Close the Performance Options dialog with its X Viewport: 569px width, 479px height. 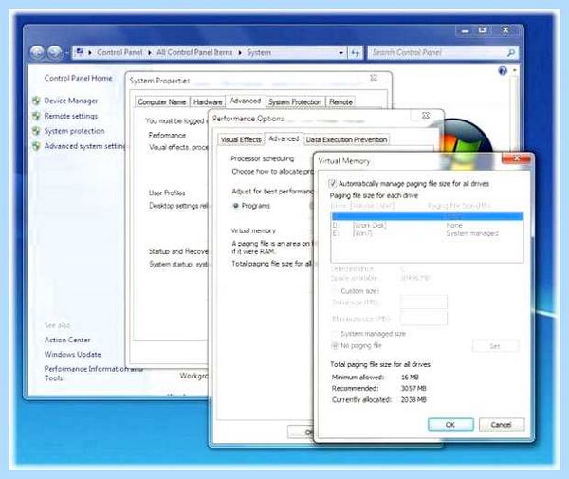point(426,116)
